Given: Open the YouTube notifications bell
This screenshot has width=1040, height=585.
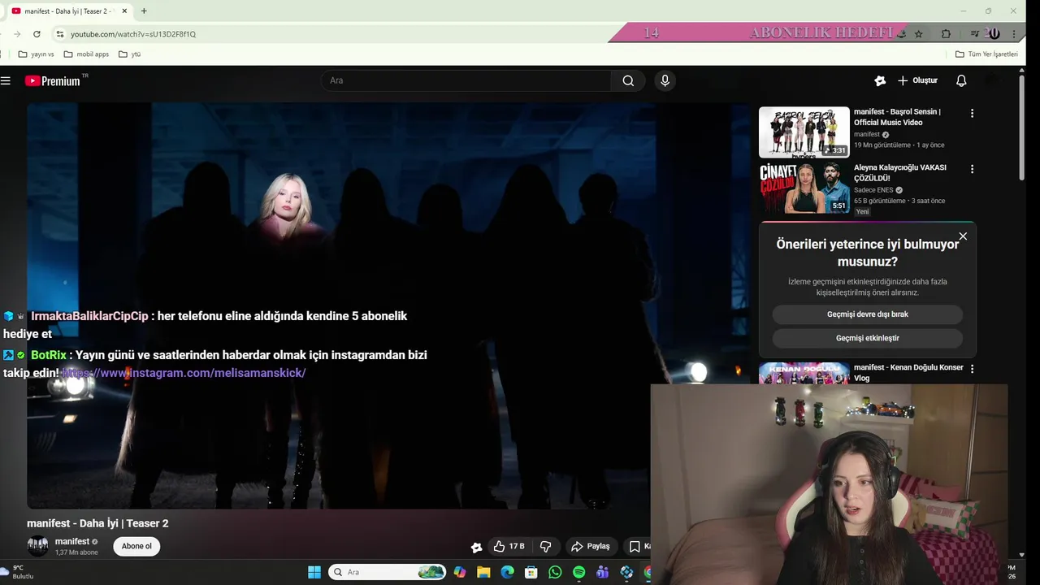Looking at the screenshot, I should point(961,80).
